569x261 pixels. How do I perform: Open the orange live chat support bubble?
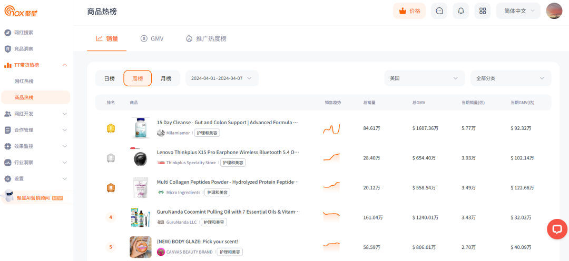tap(557, 229)
